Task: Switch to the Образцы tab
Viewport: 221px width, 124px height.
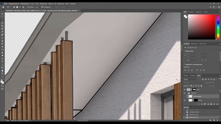Action: click(x=191, y=12)
